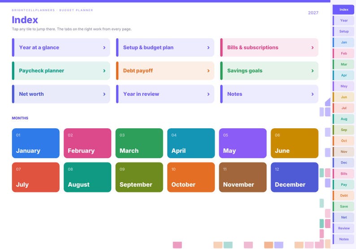Open Year at a glance
Image resolution: width=356 pixels, height=249 pixels.
click(61, 48)
